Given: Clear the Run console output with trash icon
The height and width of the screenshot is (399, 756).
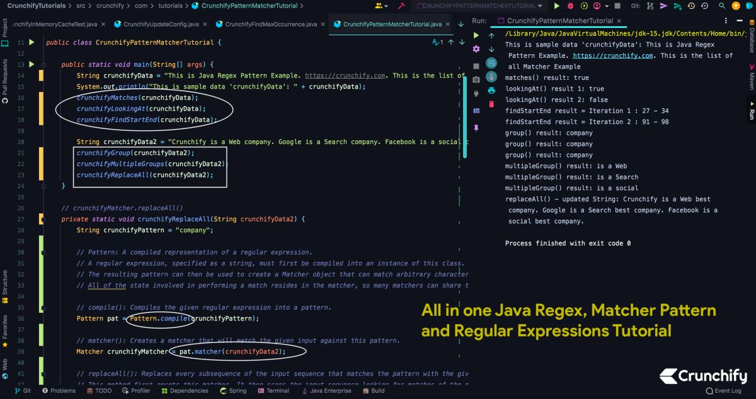Looking at the screenshot, I should (491, 103).
